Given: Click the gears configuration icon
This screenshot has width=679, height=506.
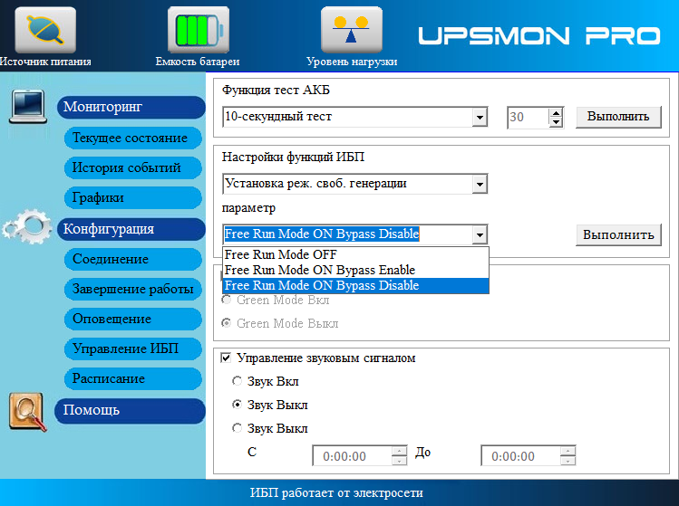Looking at the screenshot, I should coord(27,226).
